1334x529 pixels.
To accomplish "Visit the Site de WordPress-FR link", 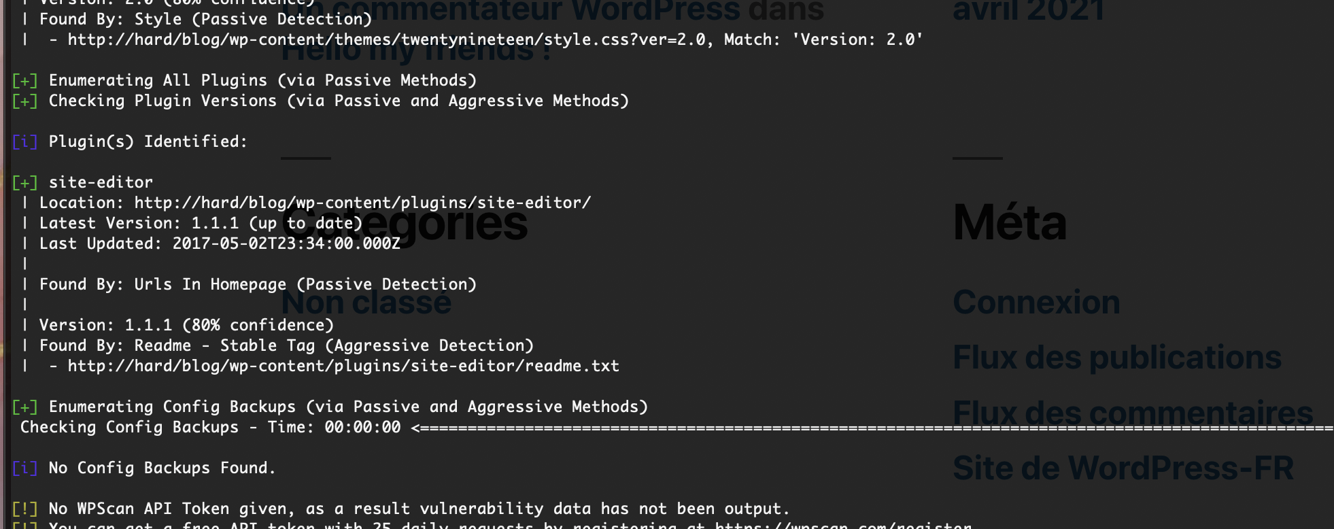I will point(1123,468).
